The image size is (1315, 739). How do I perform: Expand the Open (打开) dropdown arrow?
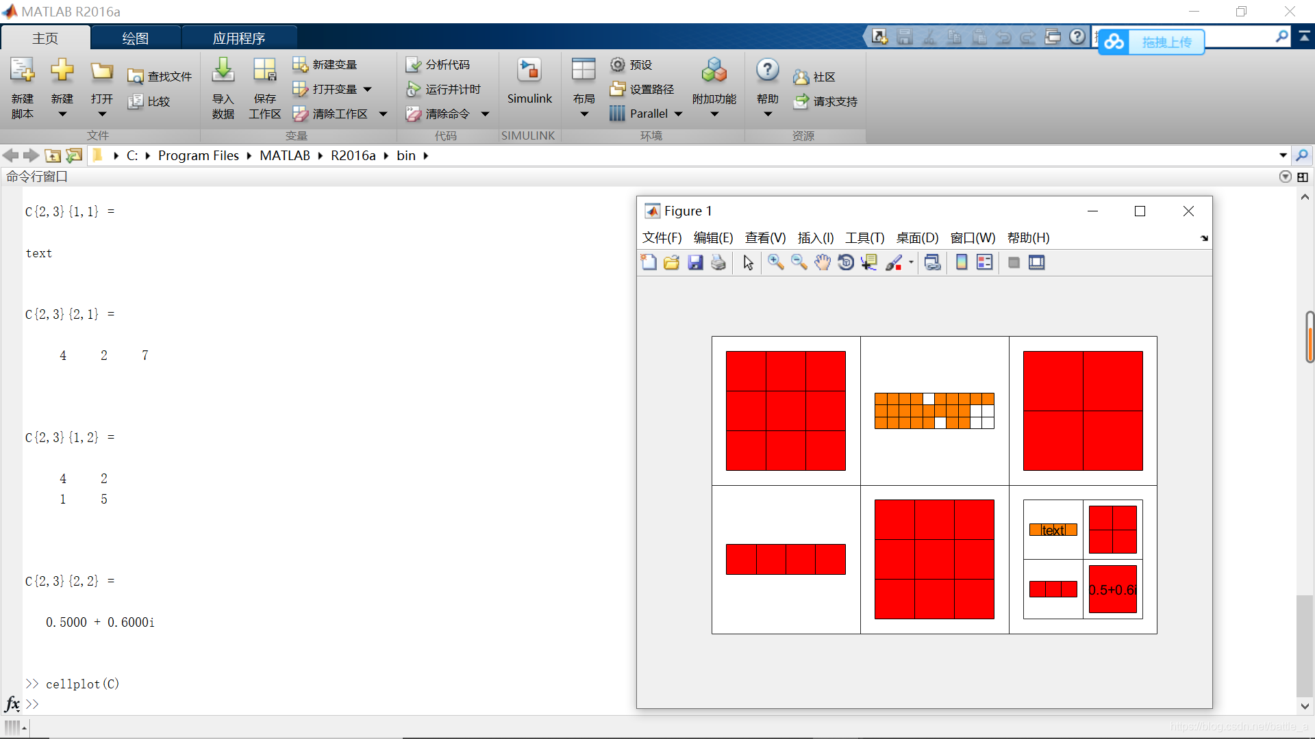pyautogui.click(x=102, y=114)
